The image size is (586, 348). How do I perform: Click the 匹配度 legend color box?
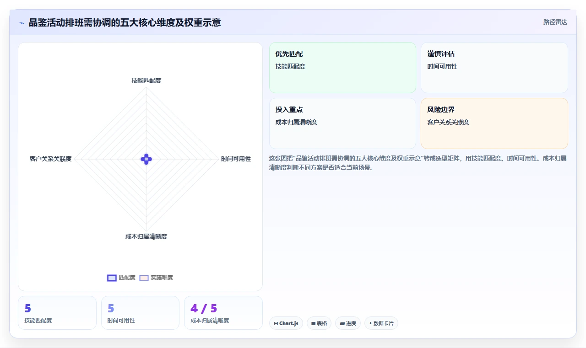112,278
